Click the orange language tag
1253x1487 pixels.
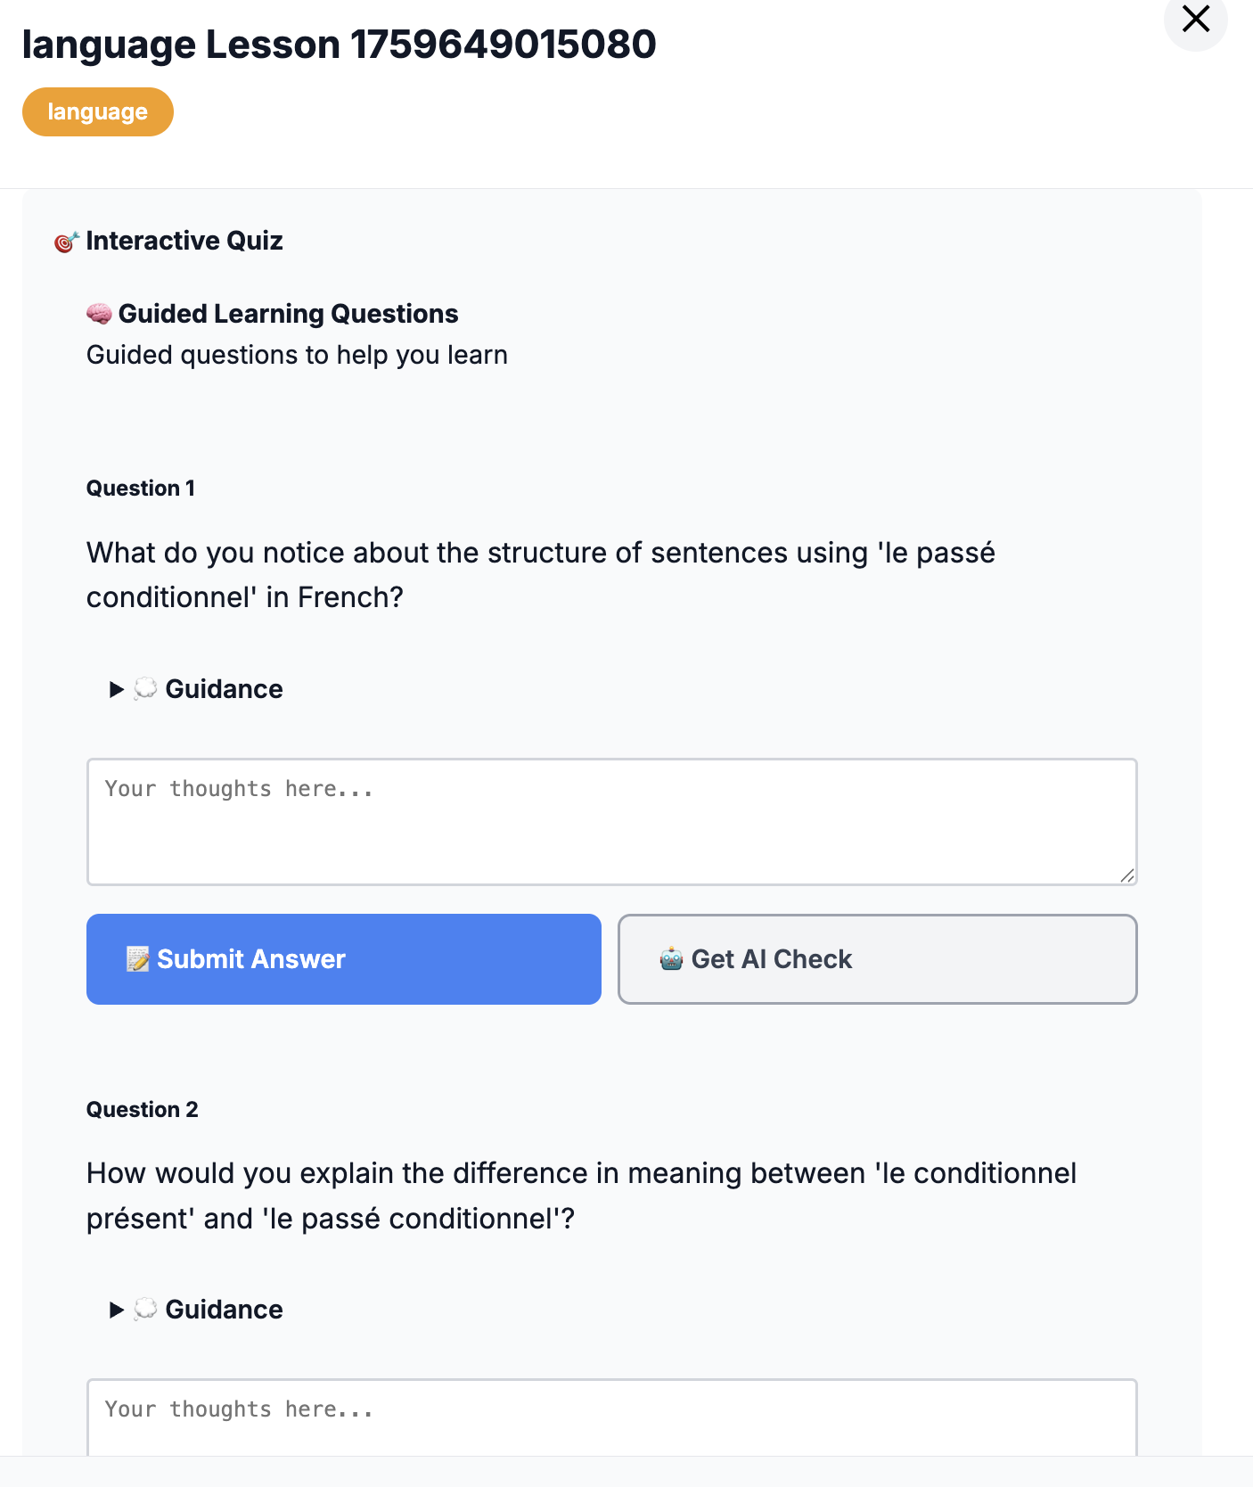pyautogui.click(x=98, y=111)
